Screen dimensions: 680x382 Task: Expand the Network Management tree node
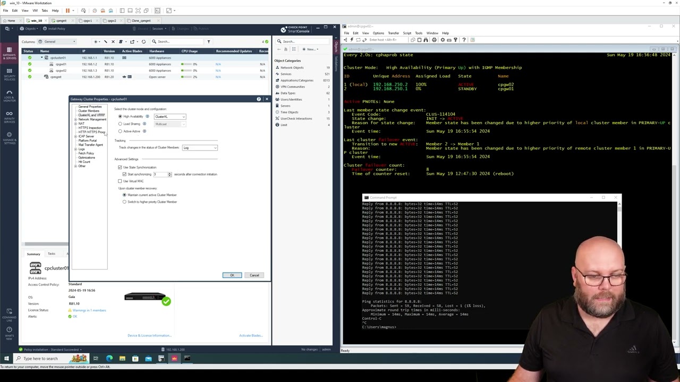click(75, 119)
